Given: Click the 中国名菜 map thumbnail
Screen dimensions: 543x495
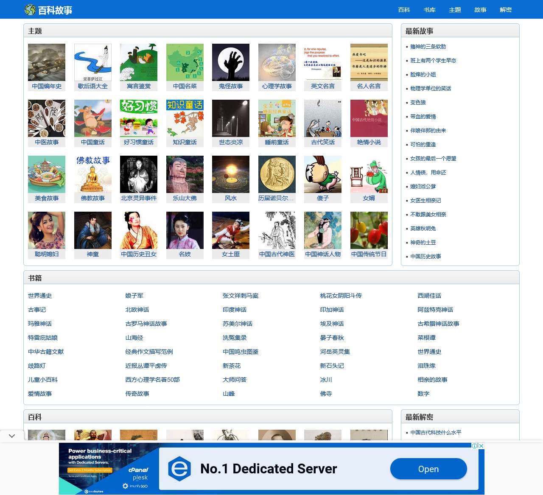Looking at the screenshot, I should click(185, 62).
